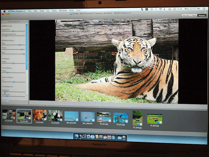Click the battery status icon
This screenshot has width=209, height=157.
[175, 9]
